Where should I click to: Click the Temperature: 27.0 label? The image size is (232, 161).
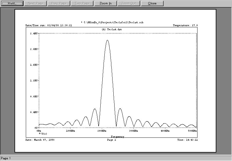[x=185, y=26]
